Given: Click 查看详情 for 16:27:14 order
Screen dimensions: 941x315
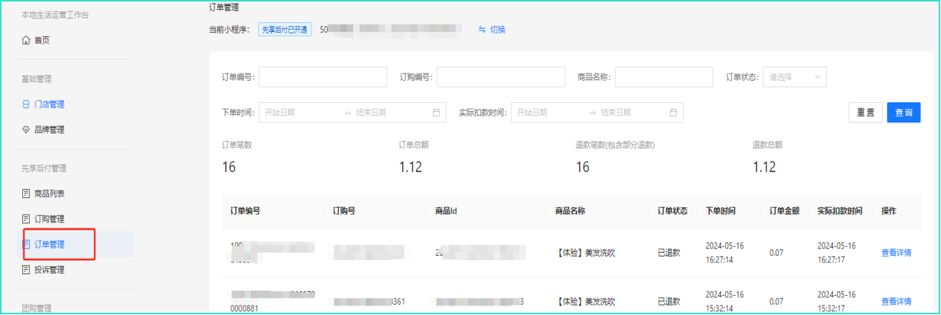Looking at the screenshot, I should point(896,253).
